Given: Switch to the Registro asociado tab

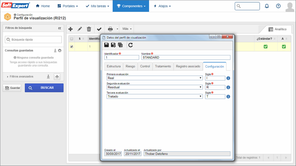Looking at the screenshot, I should tap(188, 66).
